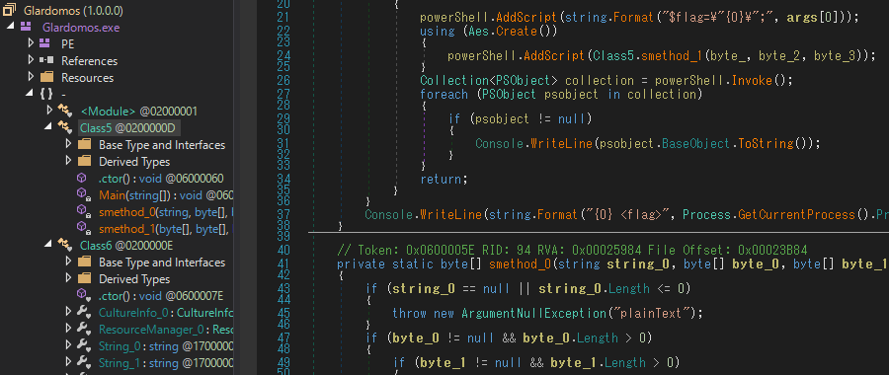Select smethod_1 in the assembly tree
This screenshot has width=889, height=375.
[166, 229]
